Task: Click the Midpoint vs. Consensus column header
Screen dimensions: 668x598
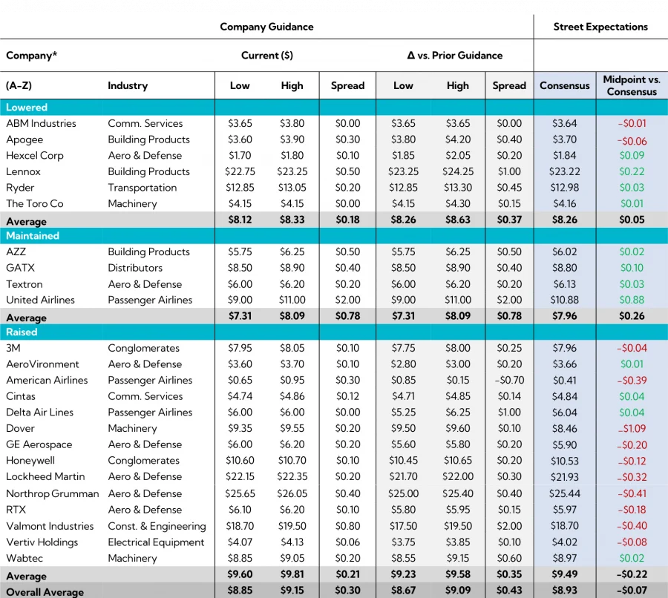Action: (x=631, y=85)
